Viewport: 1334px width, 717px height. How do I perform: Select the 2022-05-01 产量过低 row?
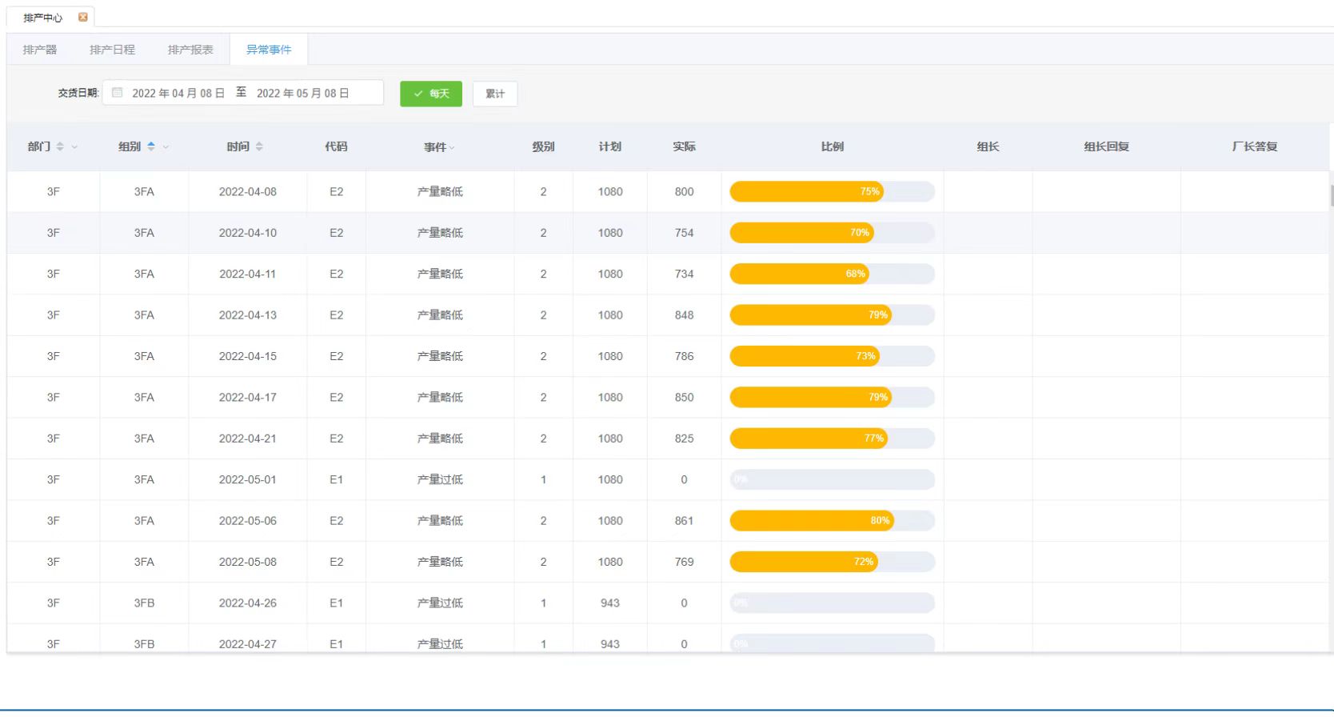(440, 479)
